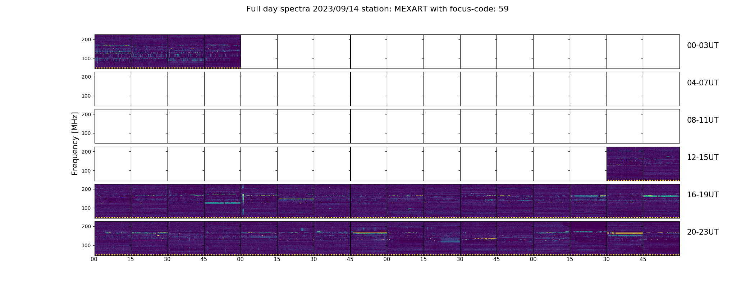755x287 pixels.
Task: Select the '20-23UT' row label
Action: [703, 232]
